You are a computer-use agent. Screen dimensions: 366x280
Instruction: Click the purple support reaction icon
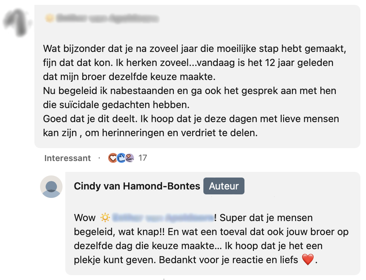coord(129,158)
